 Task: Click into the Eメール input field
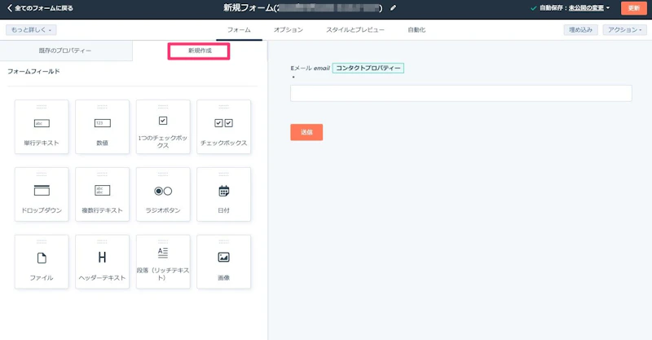pyautogui.click(x=461, y=93)
